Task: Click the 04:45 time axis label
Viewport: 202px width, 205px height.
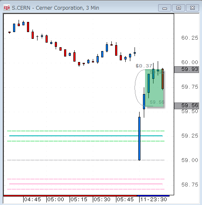Action: pos(32,200)
